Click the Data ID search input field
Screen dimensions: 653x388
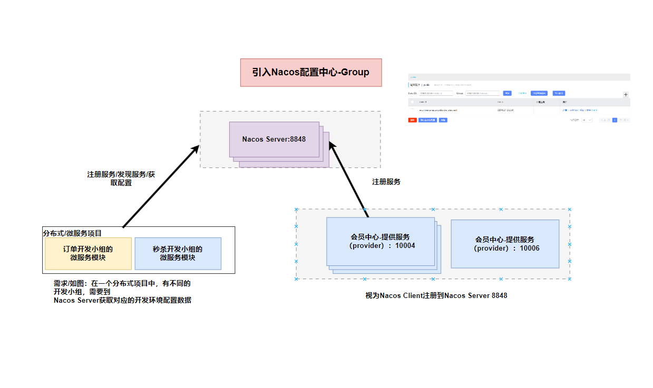point(436,93)
